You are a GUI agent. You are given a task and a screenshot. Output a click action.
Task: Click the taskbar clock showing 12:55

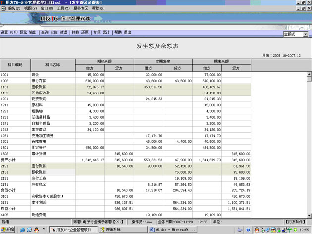(304, 230)
